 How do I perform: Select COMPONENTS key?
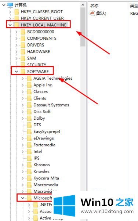tap(42, 38)
